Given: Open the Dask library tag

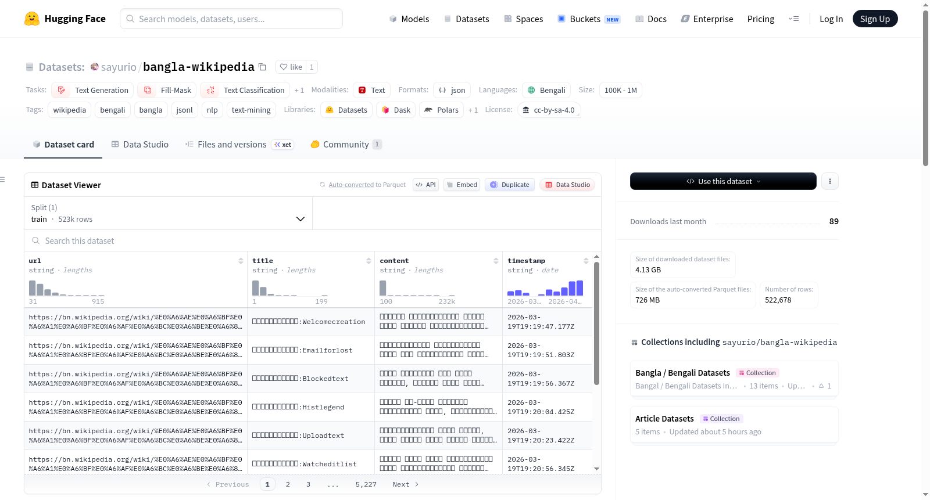Looking at the screenshot, I should pos(396,110).
